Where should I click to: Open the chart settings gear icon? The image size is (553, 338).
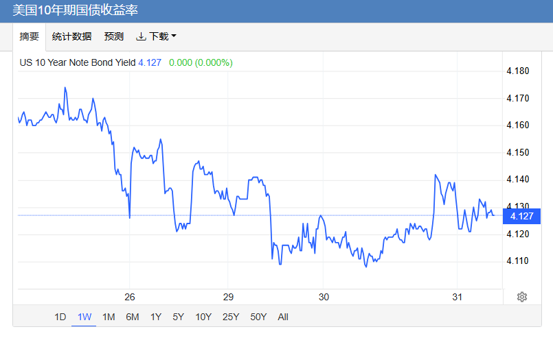coord(521,297)
